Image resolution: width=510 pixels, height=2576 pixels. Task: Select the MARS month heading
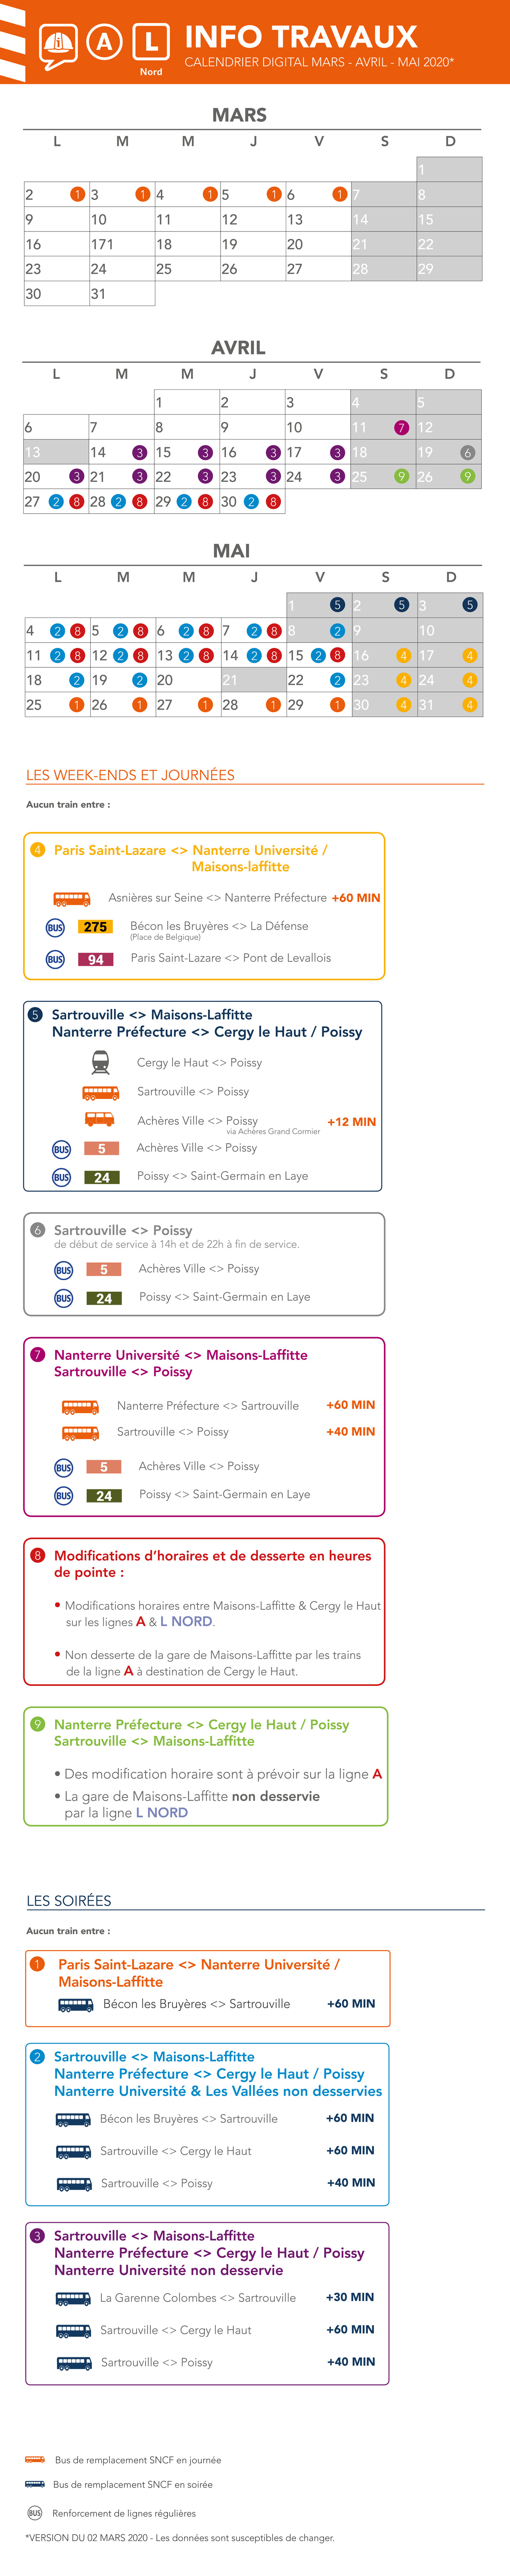coord(239,115)
